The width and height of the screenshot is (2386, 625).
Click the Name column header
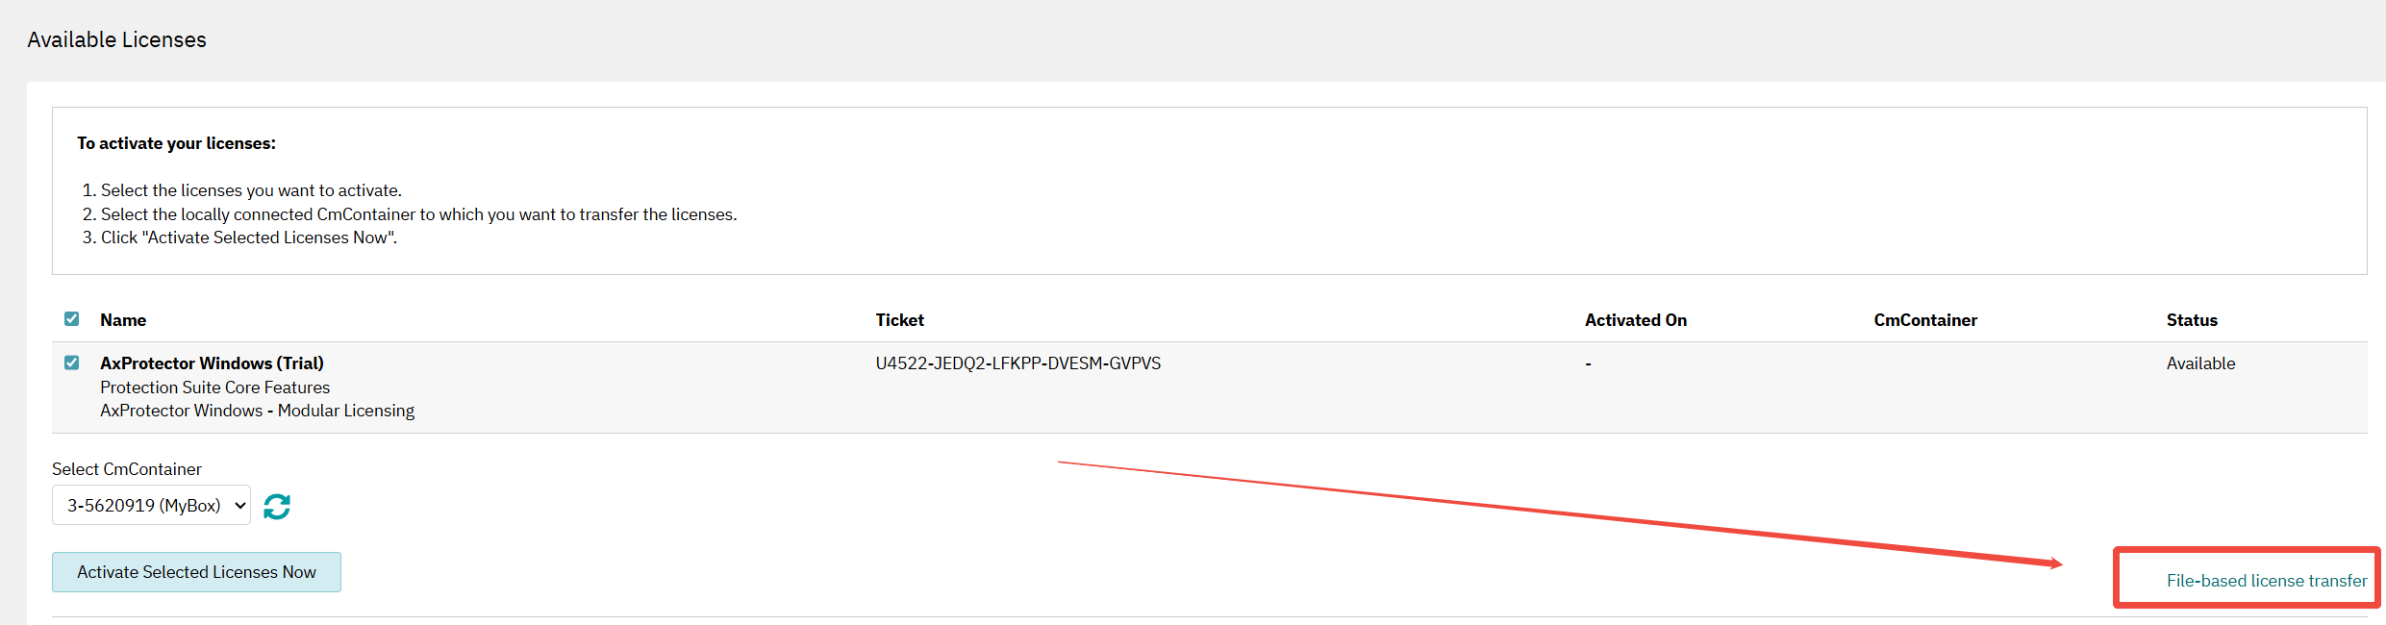click(123, 320)
